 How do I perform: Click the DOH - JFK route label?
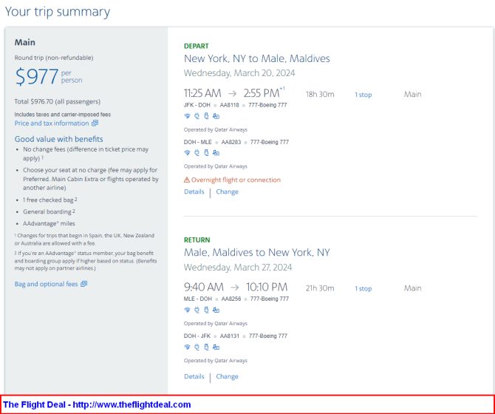point(197,336)
